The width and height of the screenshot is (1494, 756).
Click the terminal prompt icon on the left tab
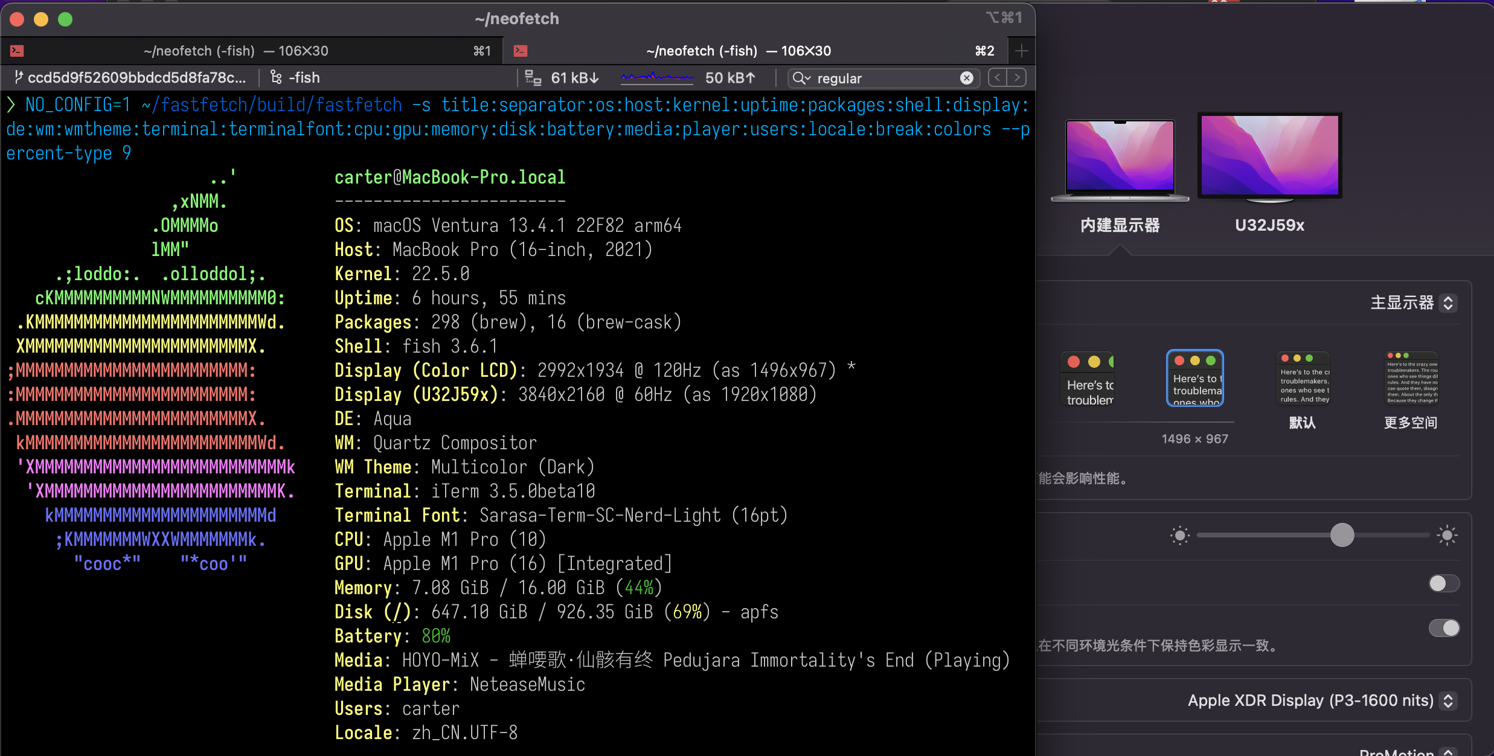tap(17, 50)
